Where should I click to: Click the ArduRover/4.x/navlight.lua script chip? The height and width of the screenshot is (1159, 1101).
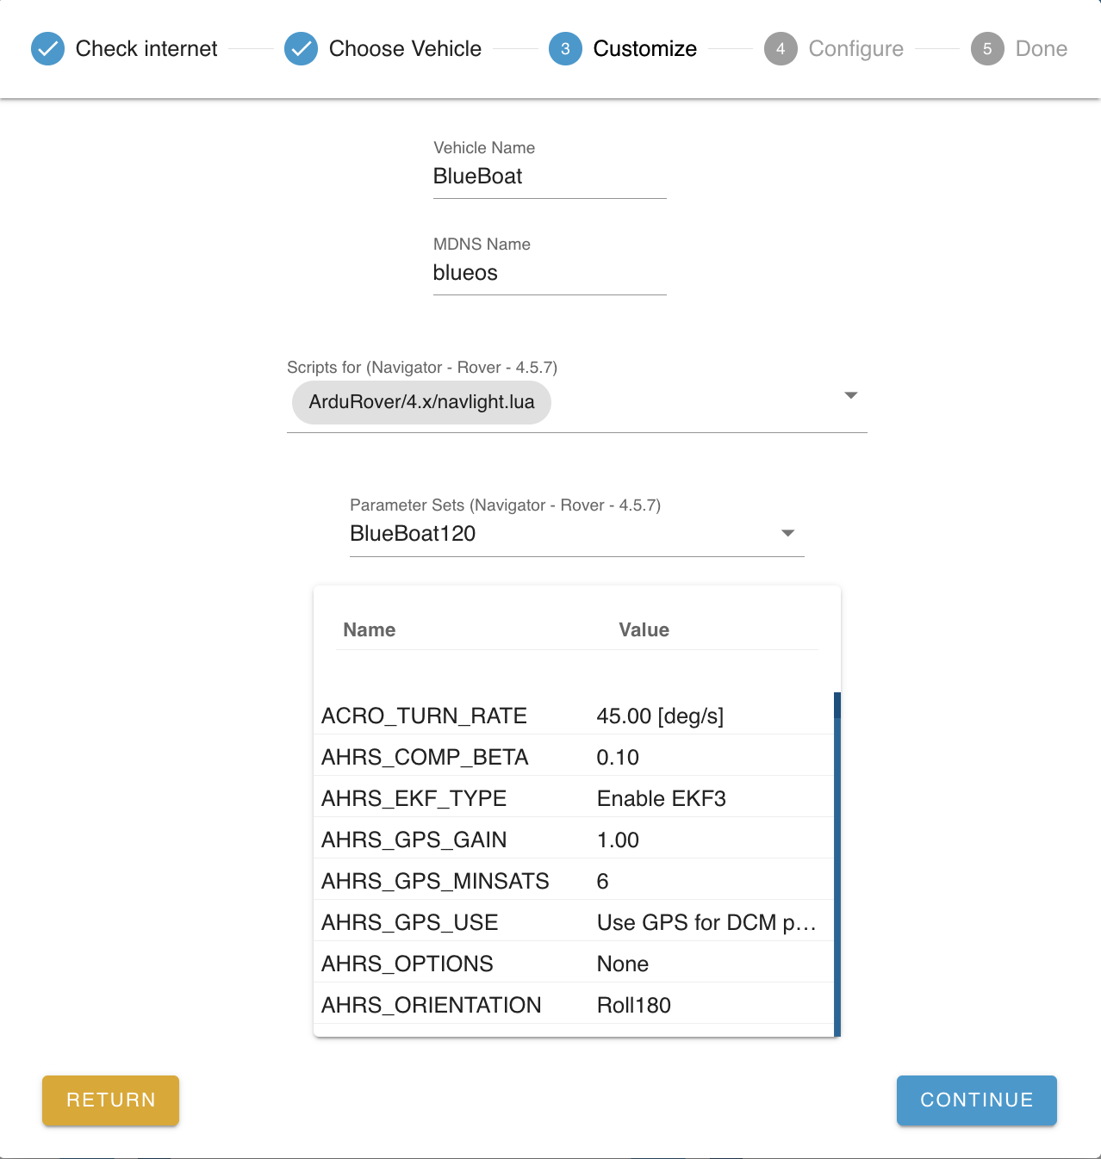(x=421, y=402)
